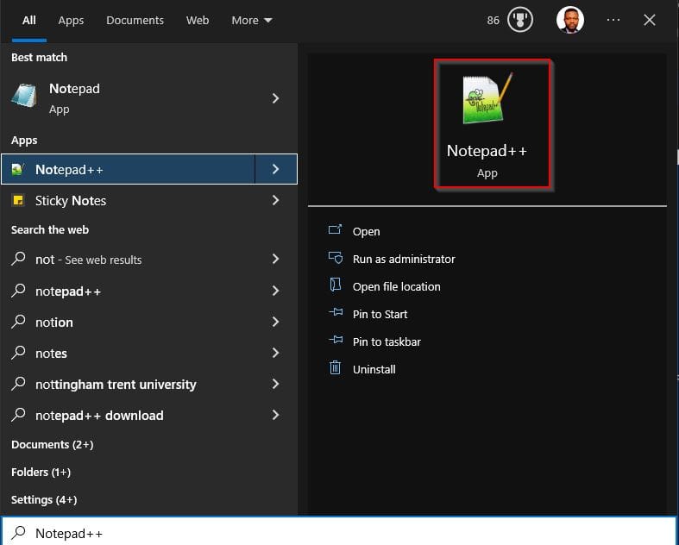Select 'notes' web suggestion text
679x545 pixels.
pyautogui.click(x=51, y=354)
